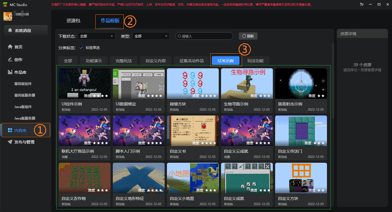Click the 简易射击示例 title text

(290, 104)
